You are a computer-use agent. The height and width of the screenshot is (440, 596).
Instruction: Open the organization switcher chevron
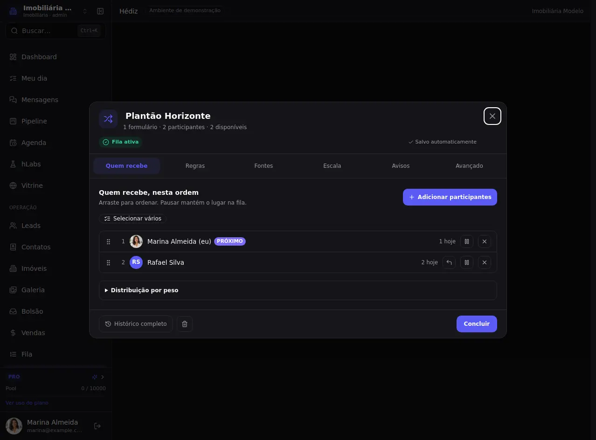coord(85,11)
